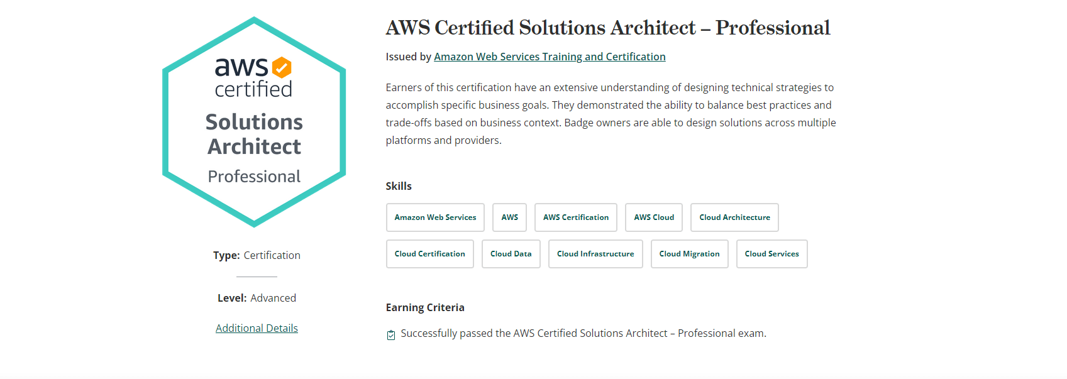
Task: Click the Cloud Architecture skill tag
Action: click(x=734, y=217)
